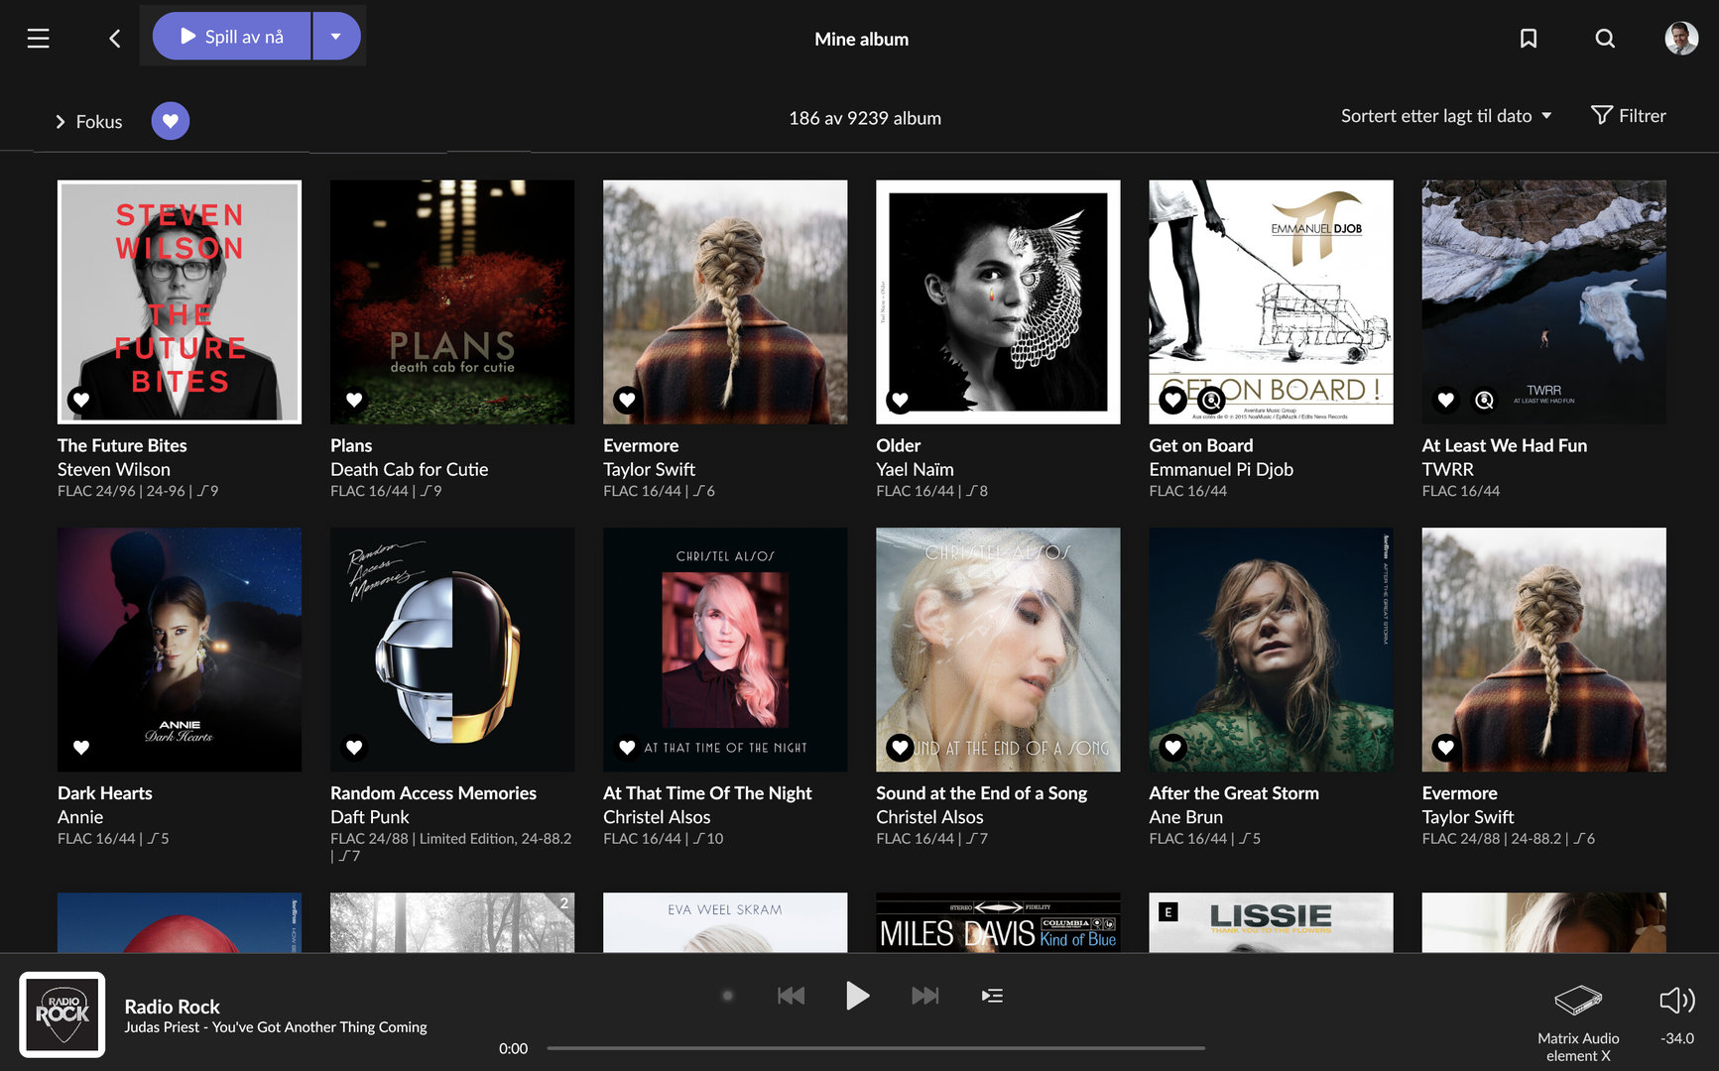Open the Get on Board title link

click(1201, 446)
